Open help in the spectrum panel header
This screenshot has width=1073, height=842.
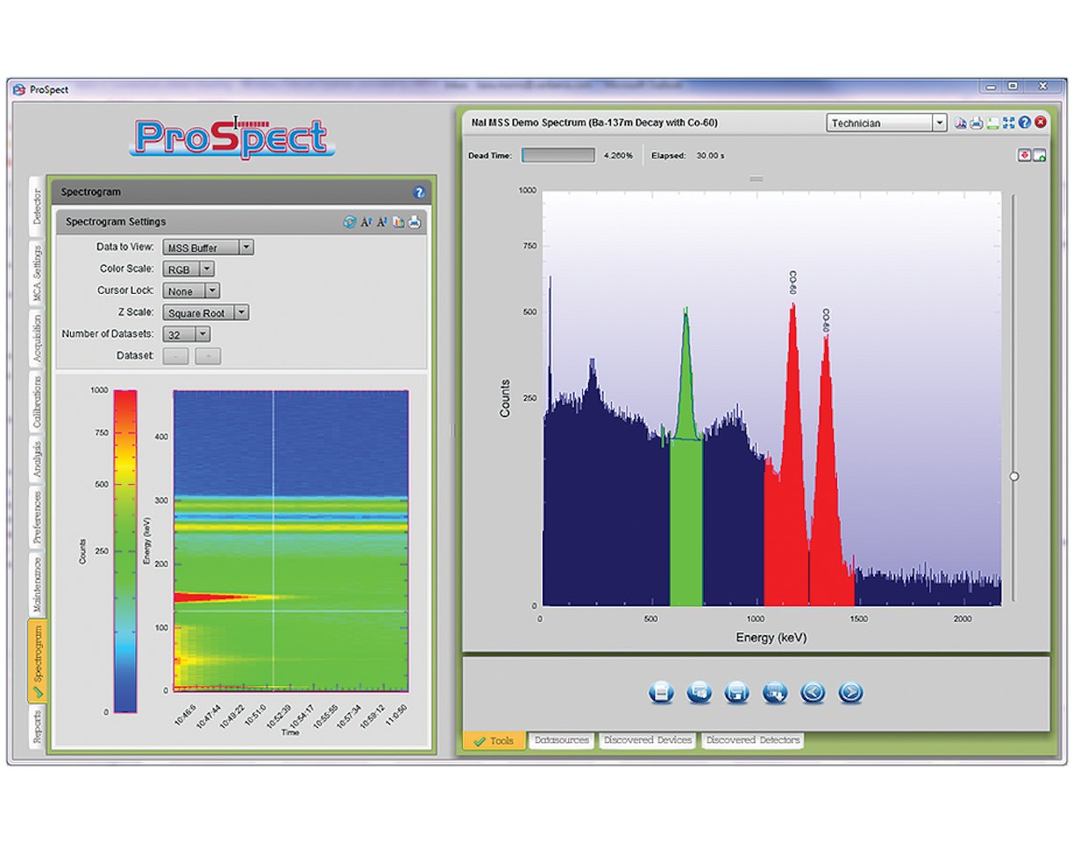(1024, 123)
